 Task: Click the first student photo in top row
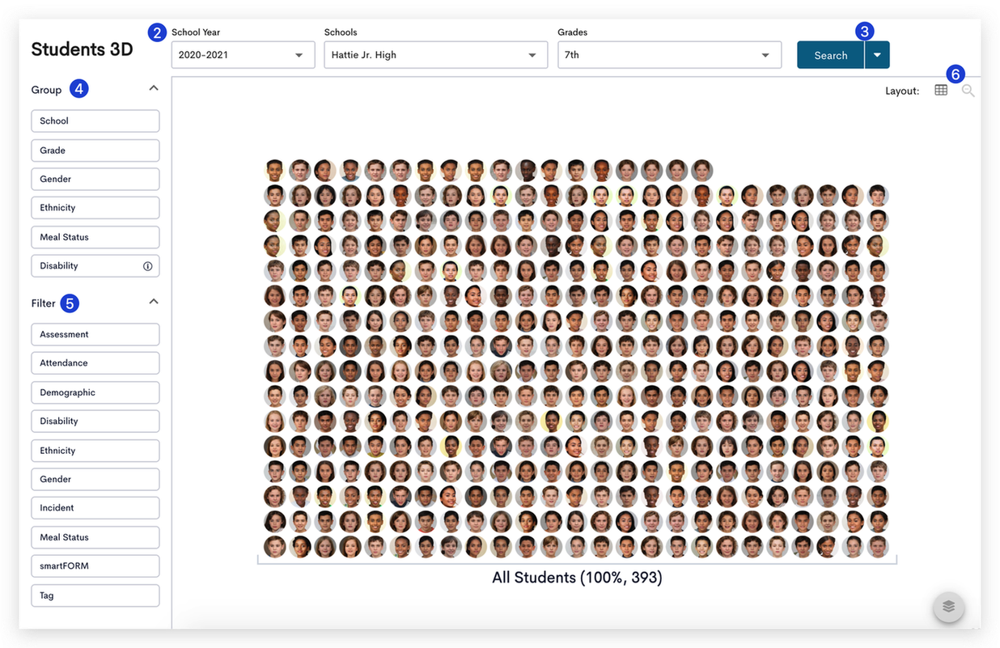[x=275, y=170]
